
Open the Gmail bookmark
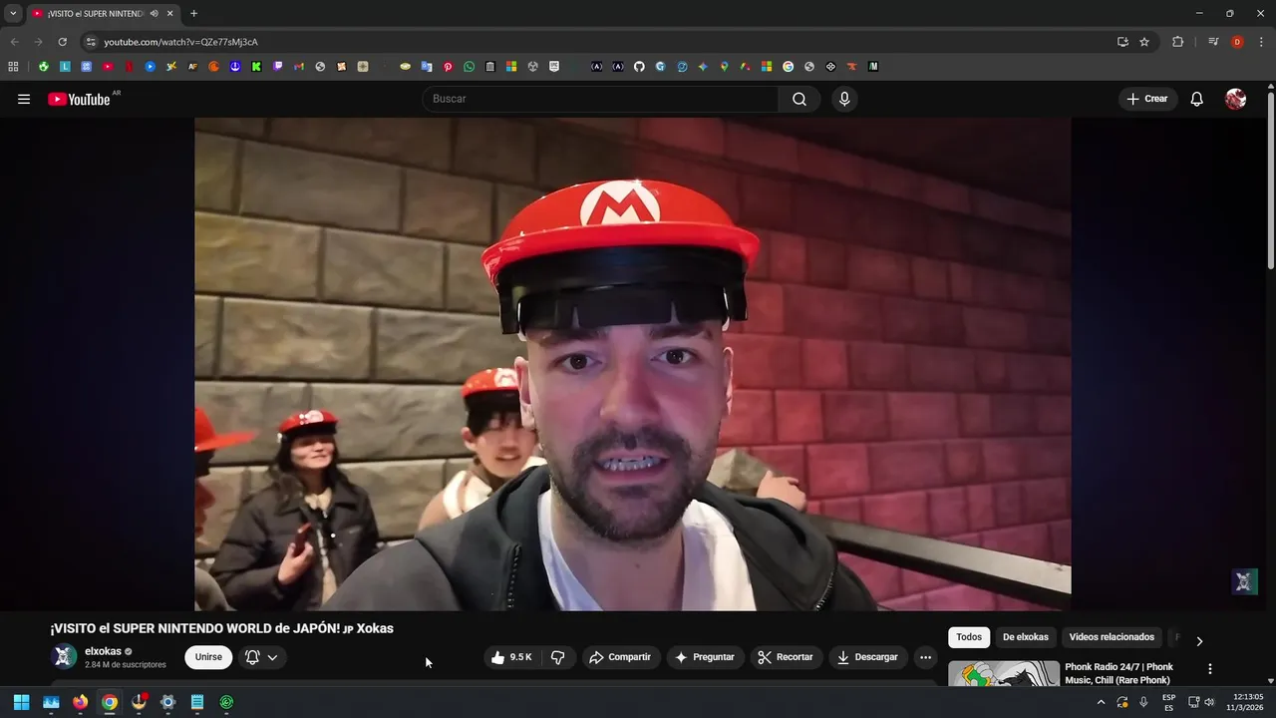point(298,67)
